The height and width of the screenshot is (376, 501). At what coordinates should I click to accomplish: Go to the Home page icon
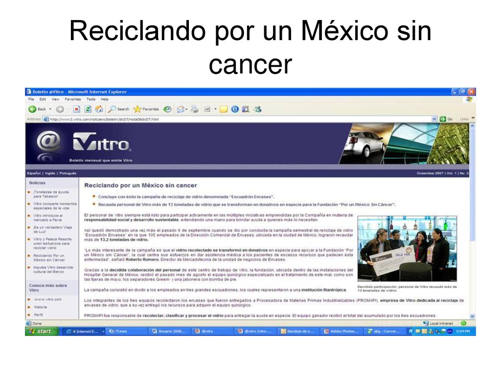click(99, 109)
